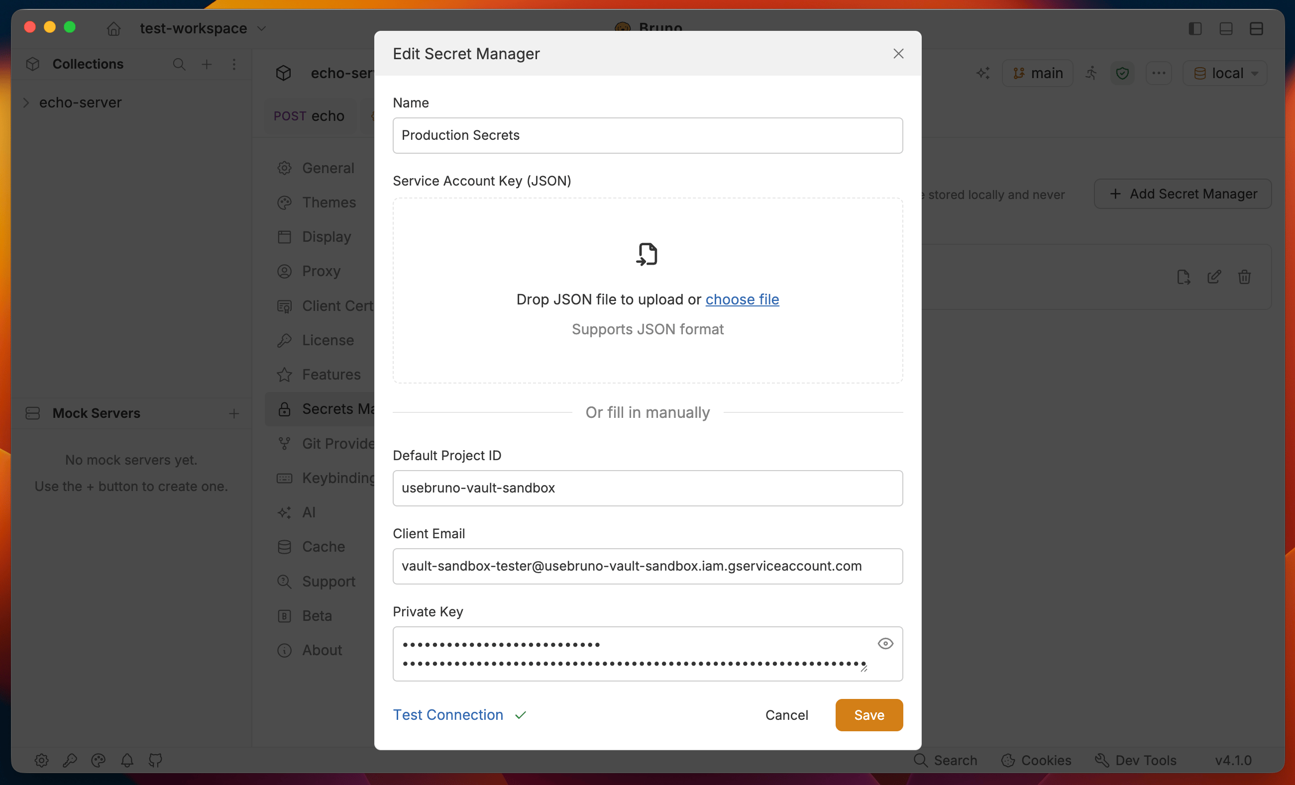Click the Collections cube icon
Viewport: 1295px width, 785px height.
point(32,64)
